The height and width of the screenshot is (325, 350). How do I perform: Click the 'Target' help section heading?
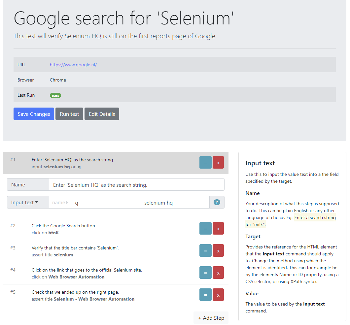(253, 237)
